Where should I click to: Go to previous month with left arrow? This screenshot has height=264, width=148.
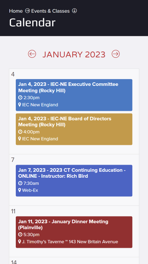[x=32, y=54]
